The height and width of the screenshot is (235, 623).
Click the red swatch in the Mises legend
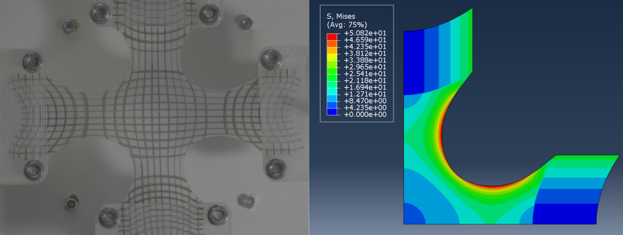pyautogui.click(x=332, y=36)
